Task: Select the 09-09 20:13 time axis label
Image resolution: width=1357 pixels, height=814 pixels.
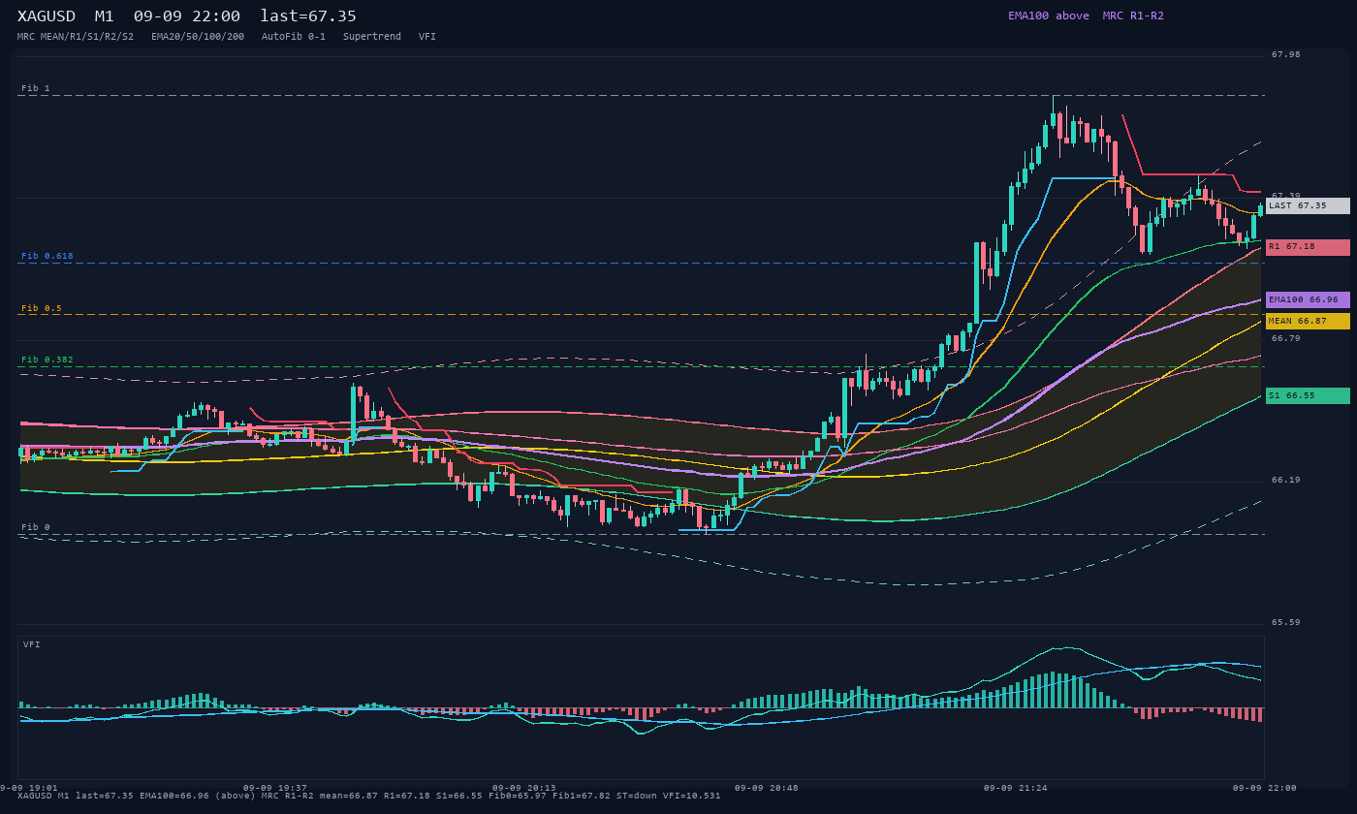Action: coord(524,788)
